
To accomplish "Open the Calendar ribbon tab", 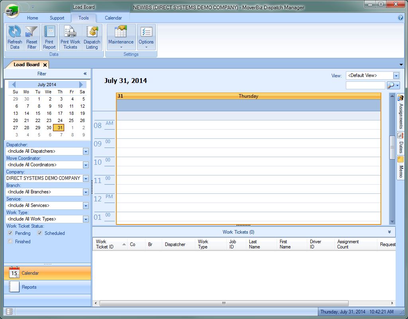I will [x=113, y=18].
